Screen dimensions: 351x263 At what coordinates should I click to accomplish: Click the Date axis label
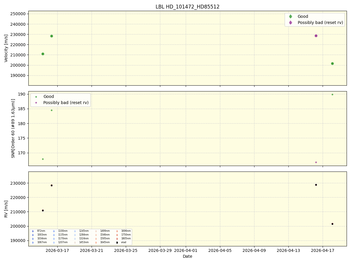point(187,256)
